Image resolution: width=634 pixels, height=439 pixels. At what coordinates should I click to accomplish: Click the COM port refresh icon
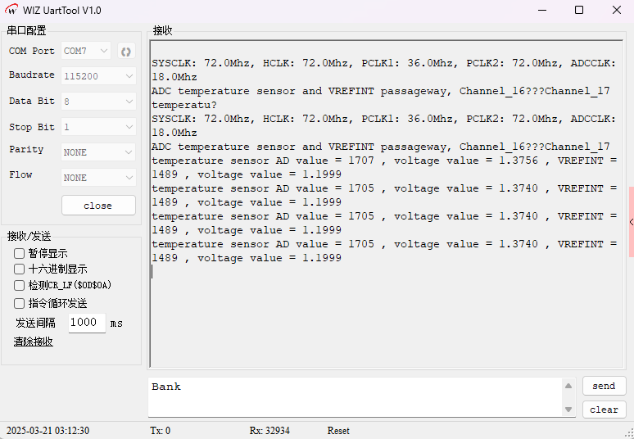coord(125,51)
